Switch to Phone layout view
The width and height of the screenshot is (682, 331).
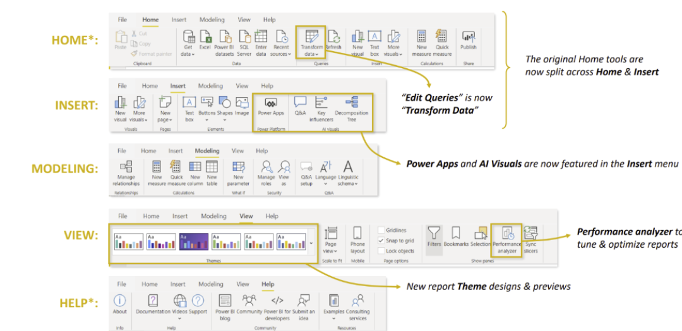pos(357,239)
